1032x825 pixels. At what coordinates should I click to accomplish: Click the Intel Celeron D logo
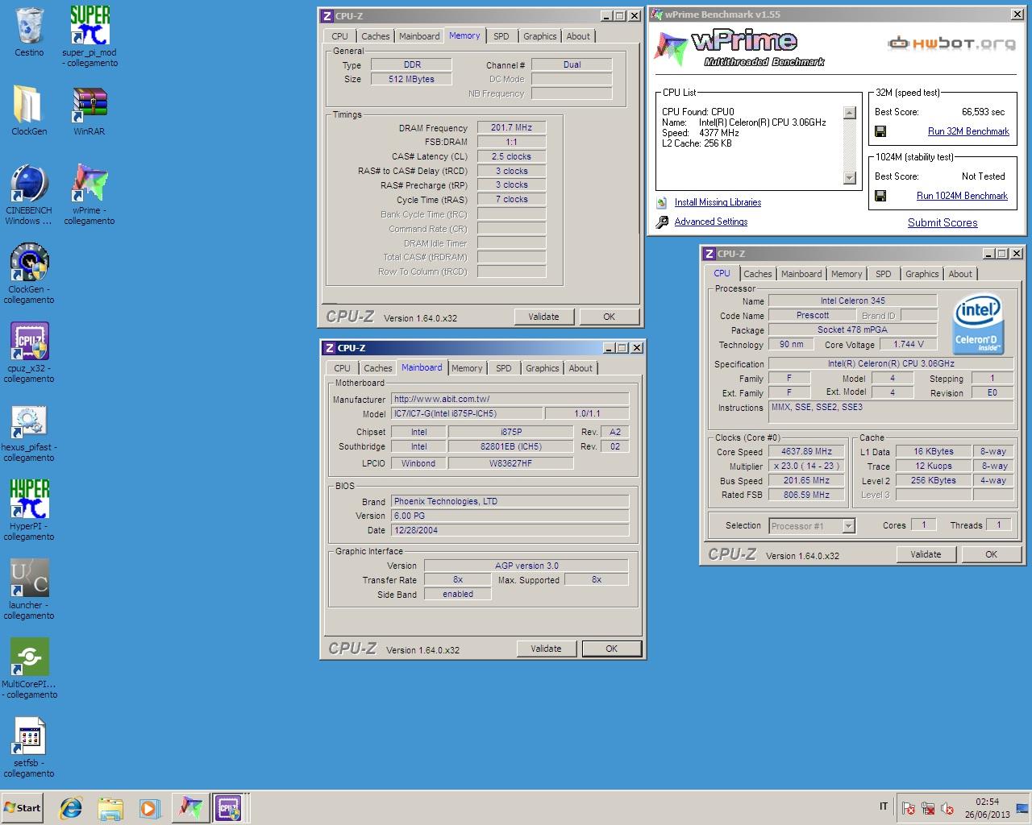[x=977, y=325]
